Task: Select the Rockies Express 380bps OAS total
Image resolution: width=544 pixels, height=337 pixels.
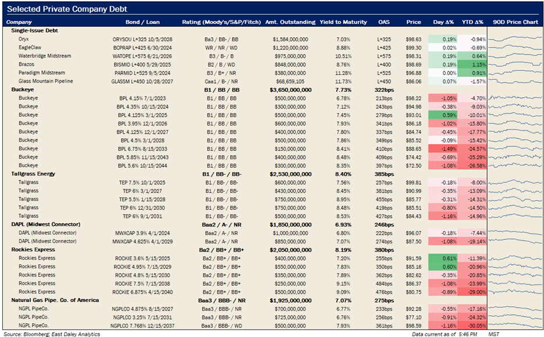Action: pos(384,250)
